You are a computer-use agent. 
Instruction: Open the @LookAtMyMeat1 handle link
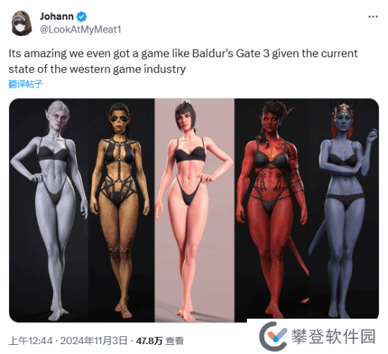80,30
